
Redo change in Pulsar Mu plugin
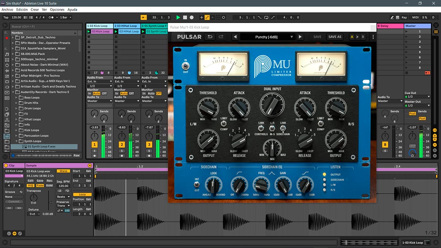(x=221, y=37)
